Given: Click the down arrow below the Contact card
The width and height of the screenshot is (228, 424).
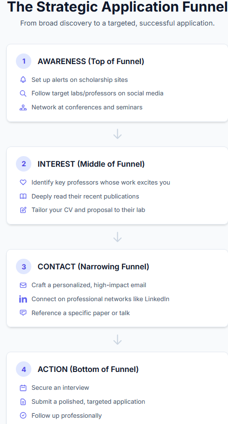Looking at the screenshot, I should [118, 340].
